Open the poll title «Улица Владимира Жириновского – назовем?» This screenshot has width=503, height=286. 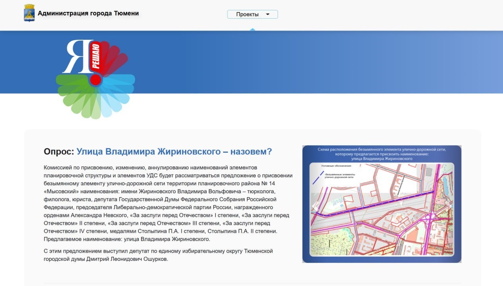tap(174, 152)
